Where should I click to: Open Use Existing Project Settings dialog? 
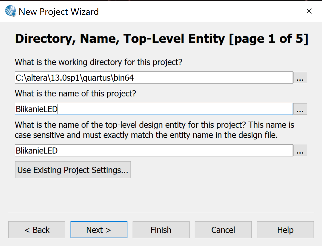(73, 170)
